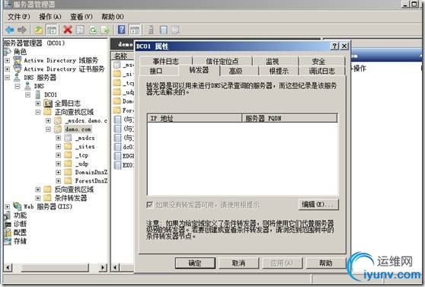
Task: Click the Forward arrow toolbar icon
Action: [x=21, y=30]
